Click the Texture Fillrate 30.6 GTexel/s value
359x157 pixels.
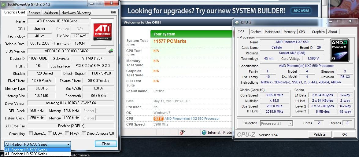click(x=98, y=81)
